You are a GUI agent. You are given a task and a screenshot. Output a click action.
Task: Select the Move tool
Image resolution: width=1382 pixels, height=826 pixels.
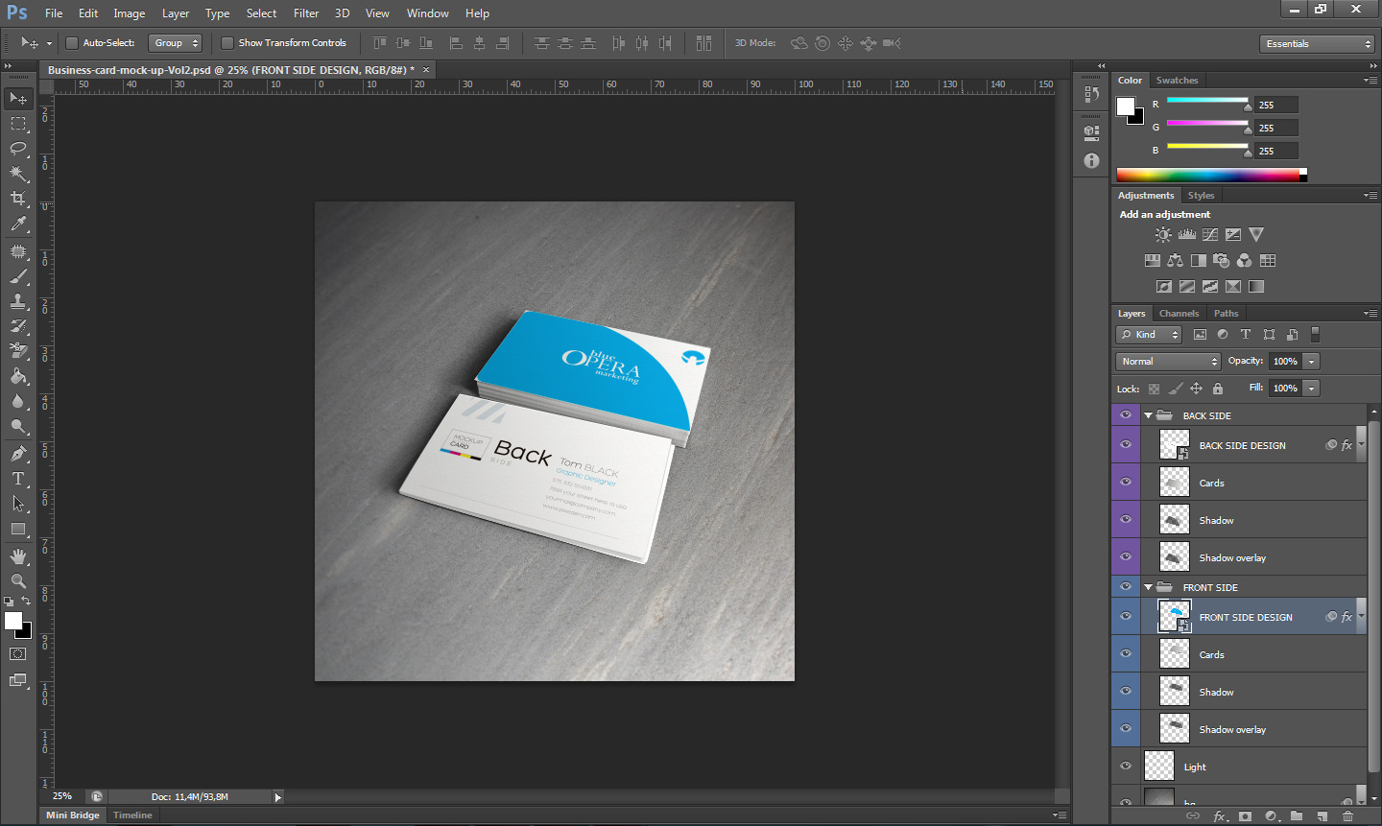[x=18, y=98]
